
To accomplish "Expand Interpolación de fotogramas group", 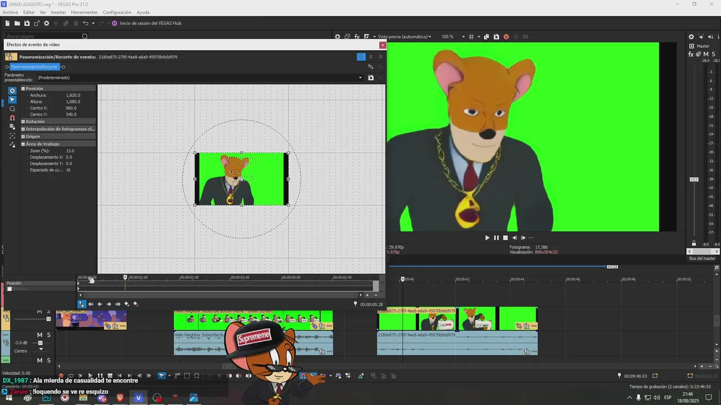I will 23,129.
